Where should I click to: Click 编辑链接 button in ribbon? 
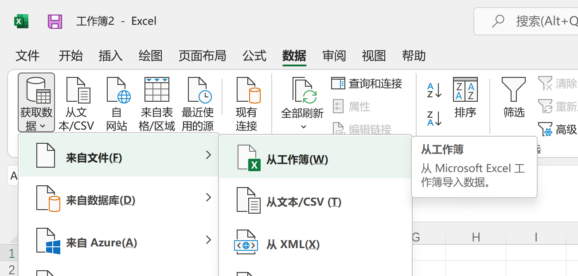(x=362, y=129)
